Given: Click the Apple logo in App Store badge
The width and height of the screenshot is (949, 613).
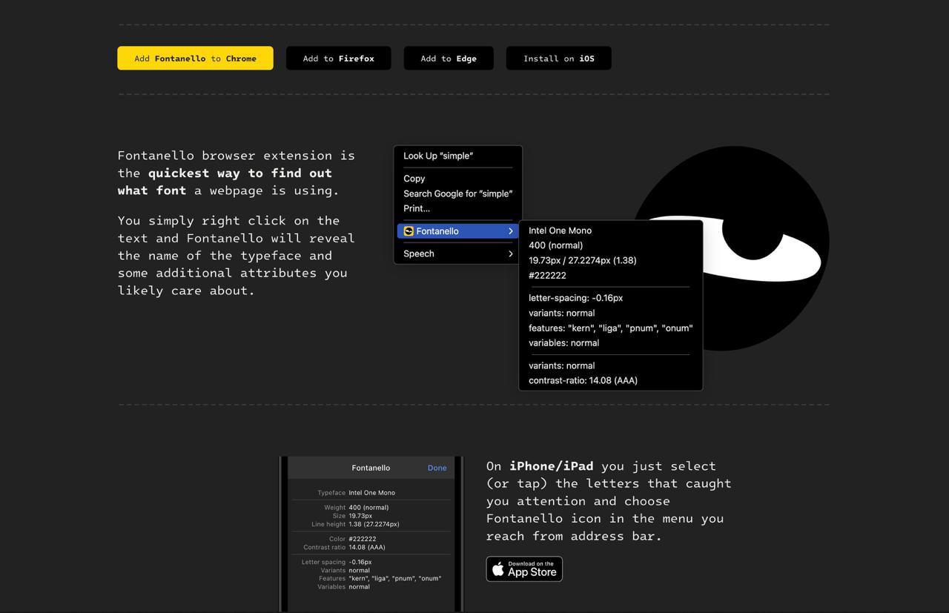Looking at the screenshot, I should (x=498, y=569).
